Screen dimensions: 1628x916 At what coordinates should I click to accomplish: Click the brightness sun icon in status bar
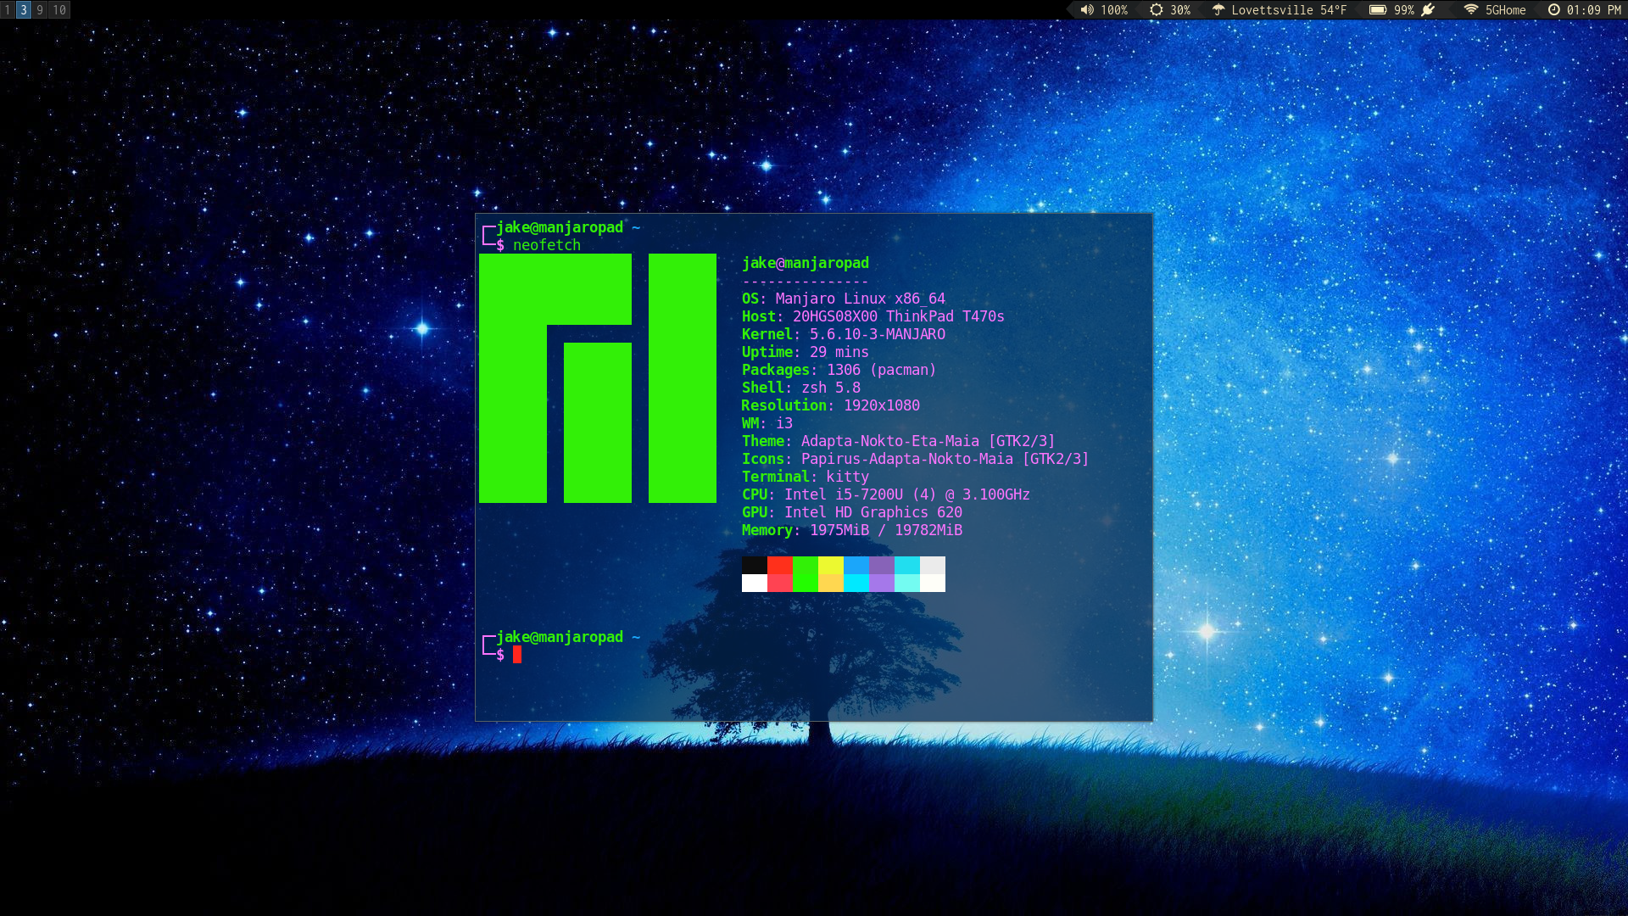[x=1156, y=10]
